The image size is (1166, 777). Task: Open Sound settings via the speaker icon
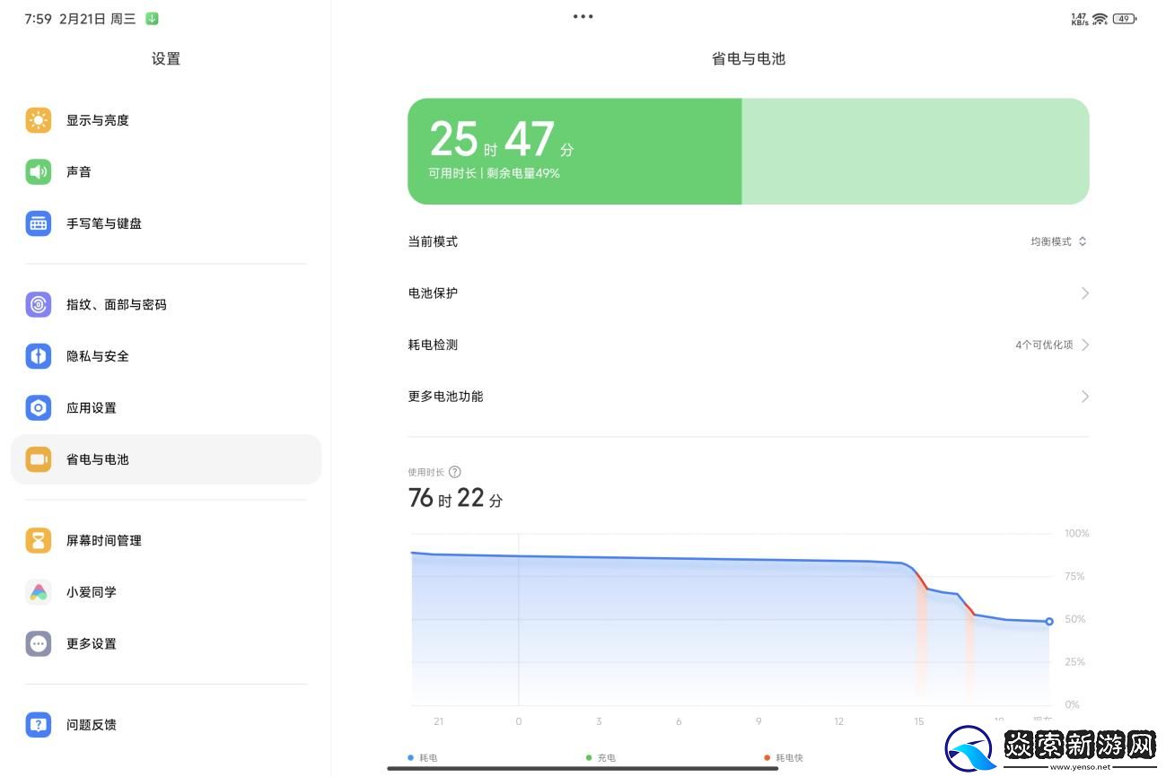39,171
